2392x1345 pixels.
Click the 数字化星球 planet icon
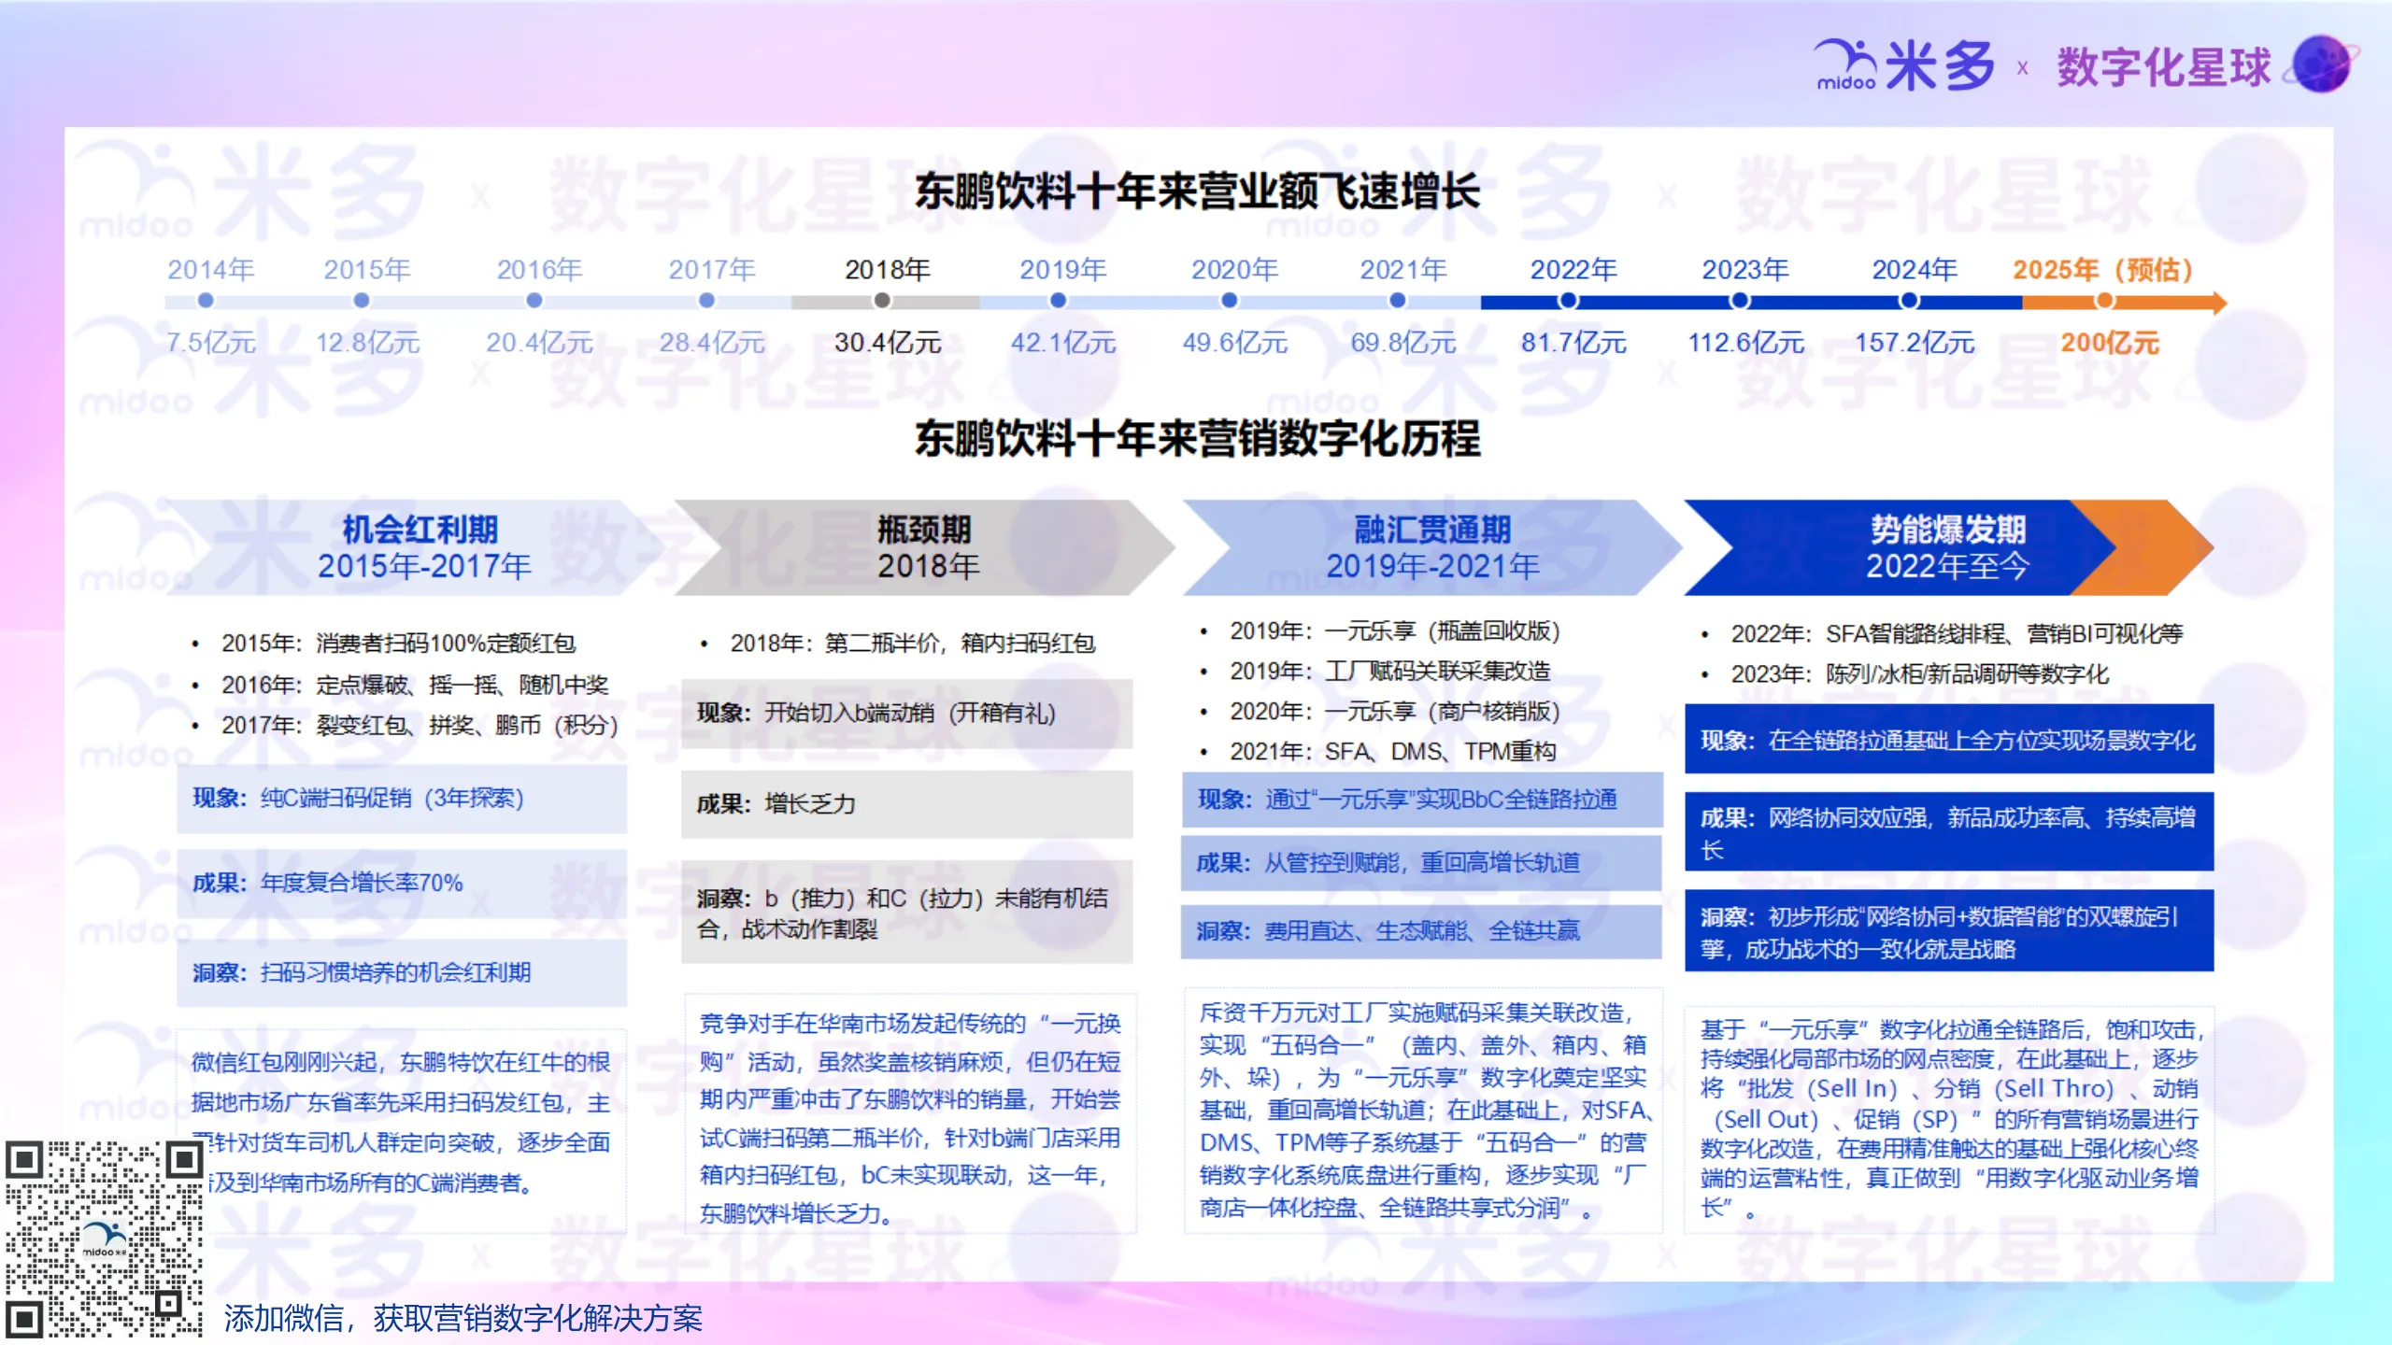coord(2323,64)
